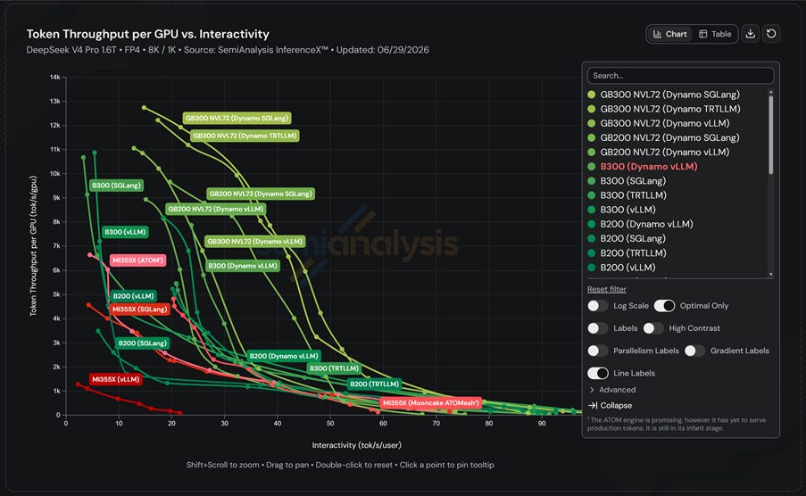Focus the Search field in the legend
806x496 pixels.
pyautogui.click(x=680, y=76)
